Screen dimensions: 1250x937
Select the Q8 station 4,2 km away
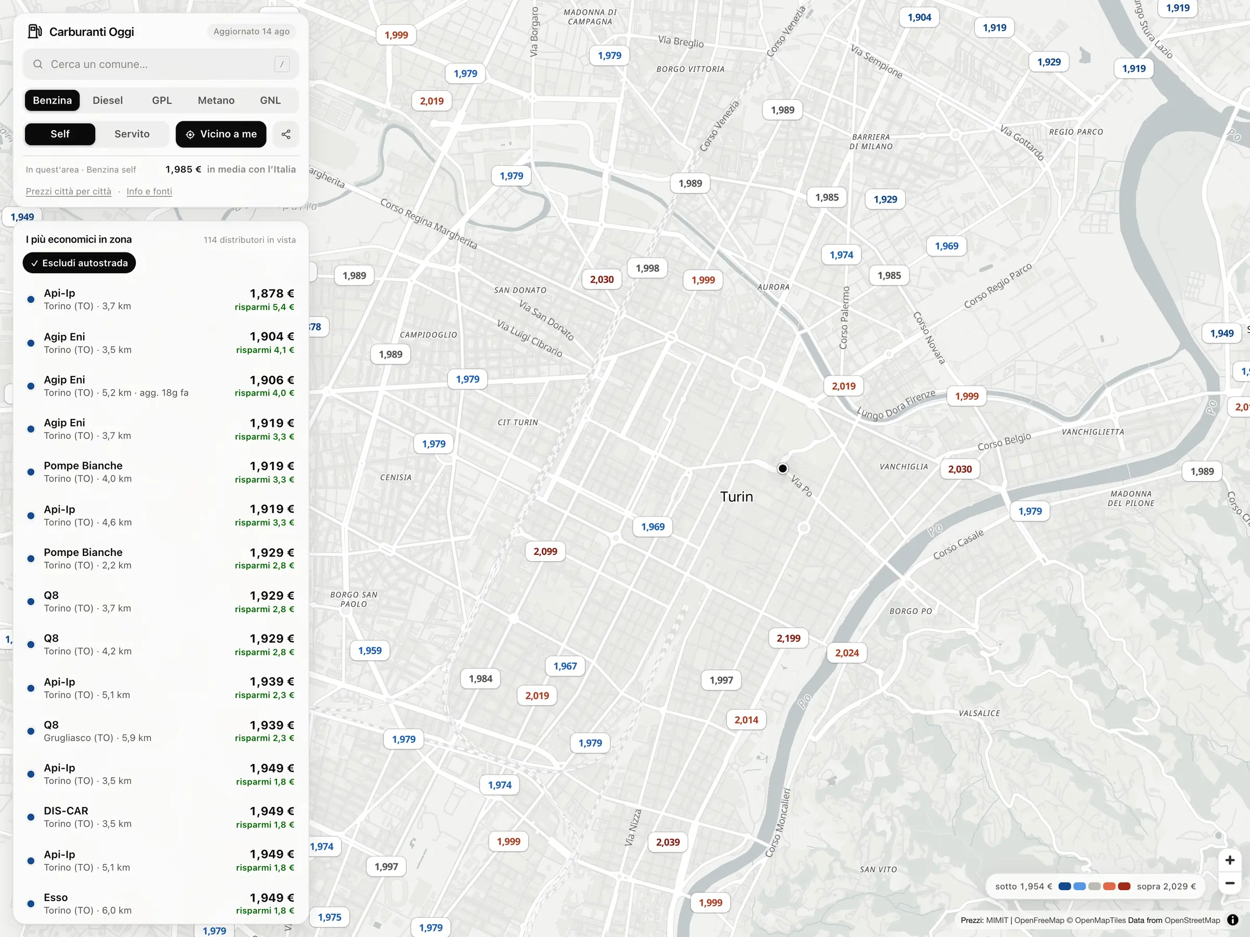(x=161, y=644)
